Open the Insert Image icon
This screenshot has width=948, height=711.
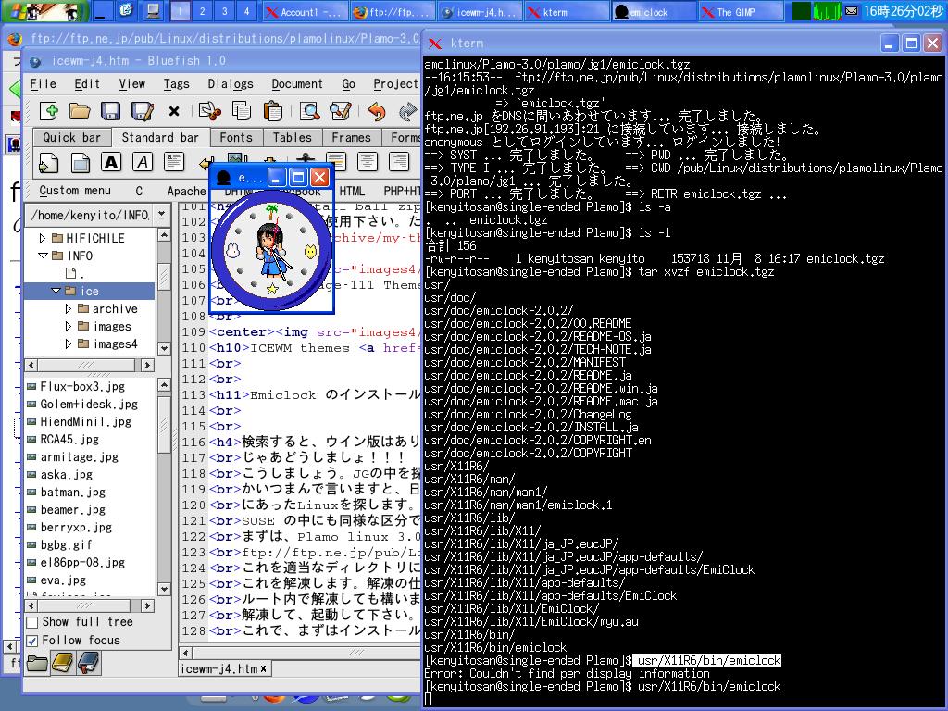[x=236, y=159]
